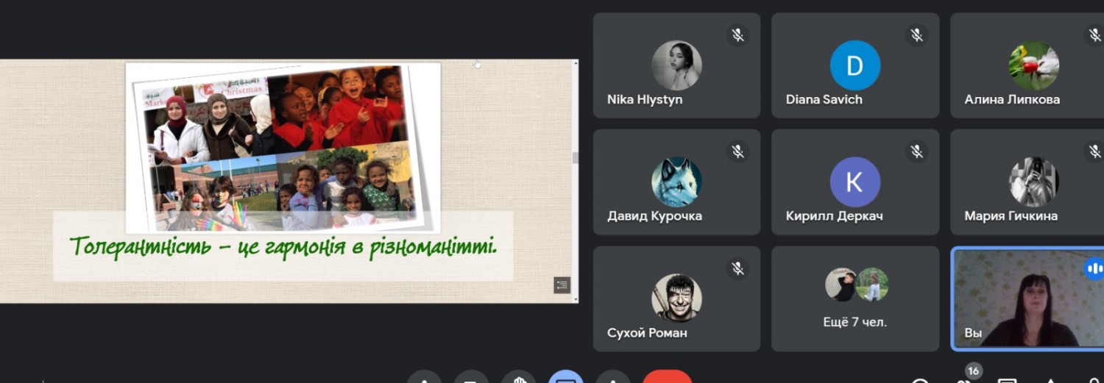Open the slide list icon on the presentation
The width and height of the screenshot is (1104, 383).
coord(562,285)
